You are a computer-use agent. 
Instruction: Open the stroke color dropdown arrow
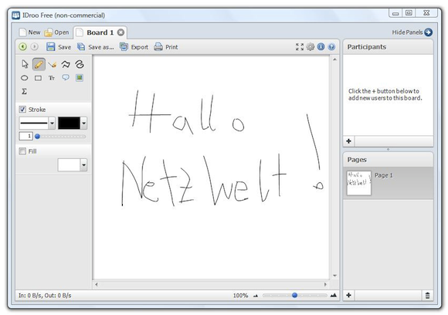(x=83, y=123)
